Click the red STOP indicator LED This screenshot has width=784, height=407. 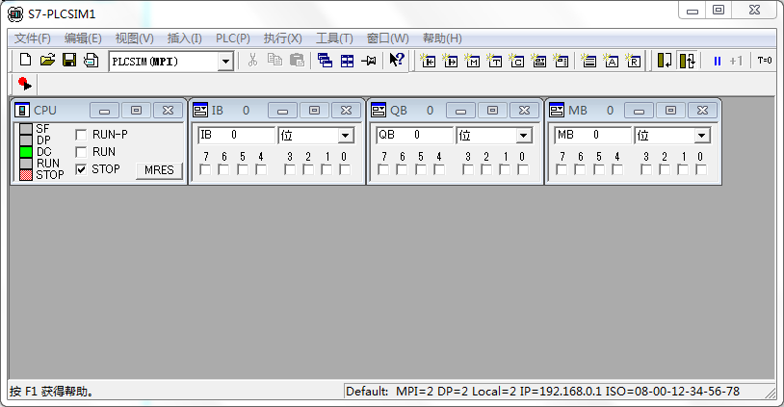(x=26, y=175)
